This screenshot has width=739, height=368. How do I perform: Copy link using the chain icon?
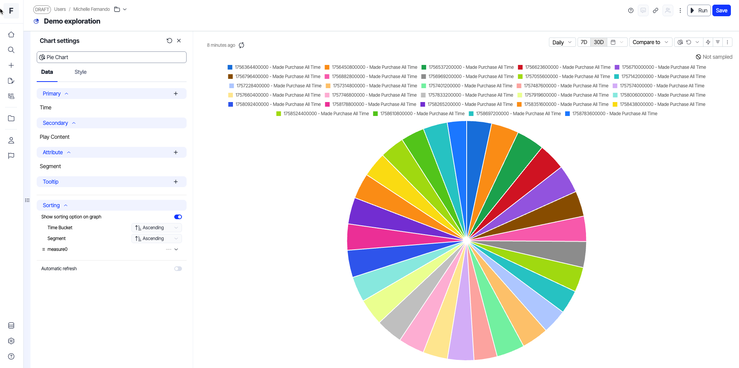pyautogui.click(x=656, y=10)
